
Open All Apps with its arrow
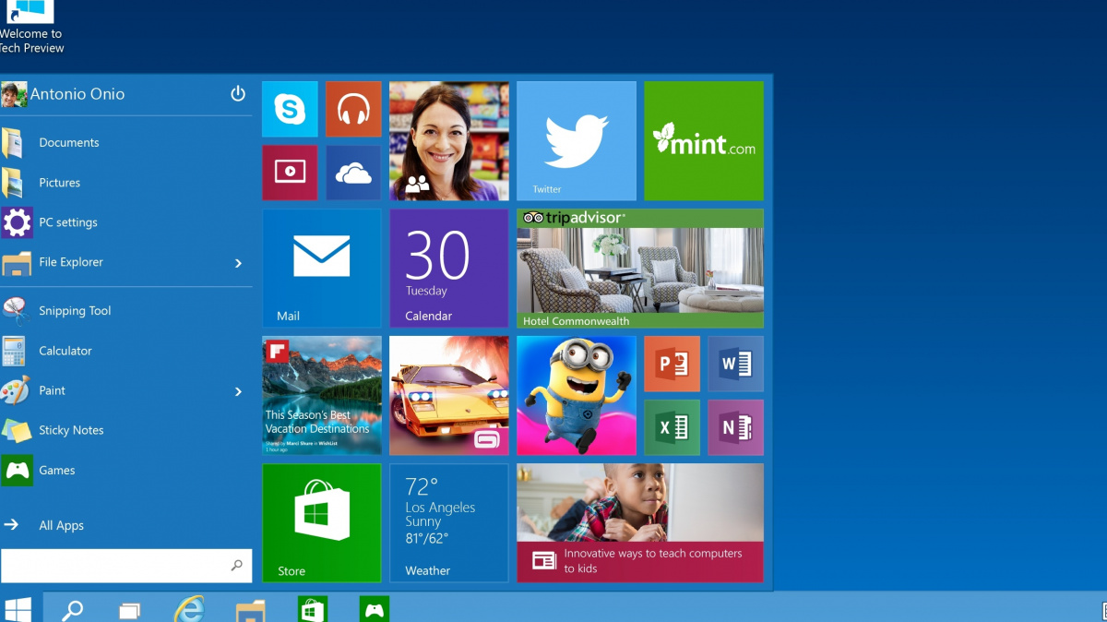(x=15, y=524)
